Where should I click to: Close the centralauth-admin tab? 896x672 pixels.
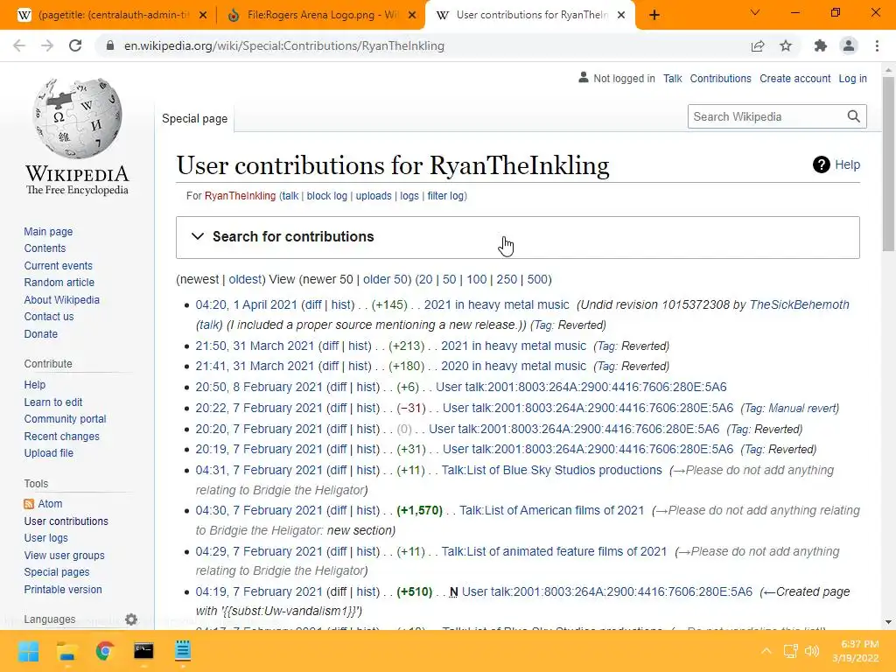click(203, 16)
